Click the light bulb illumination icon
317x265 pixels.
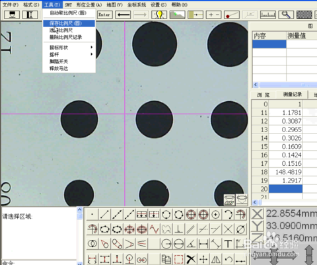(159, 15)
